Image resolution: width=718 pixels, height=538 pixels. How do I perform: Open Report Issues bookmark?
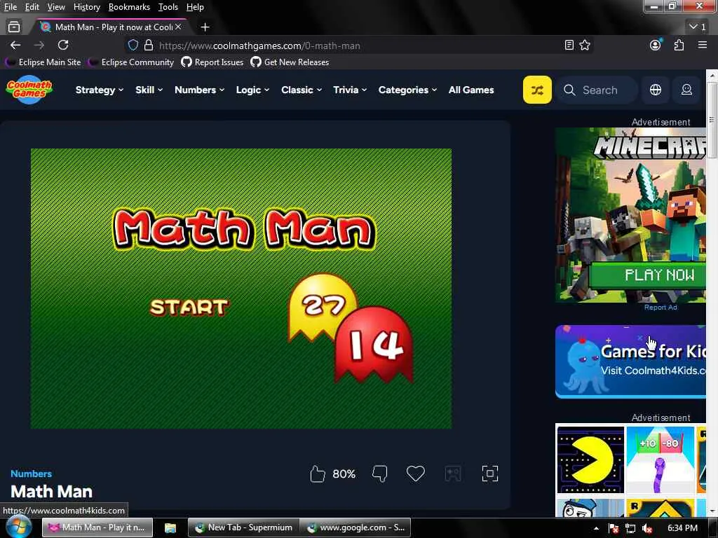[x=212, y=62]
